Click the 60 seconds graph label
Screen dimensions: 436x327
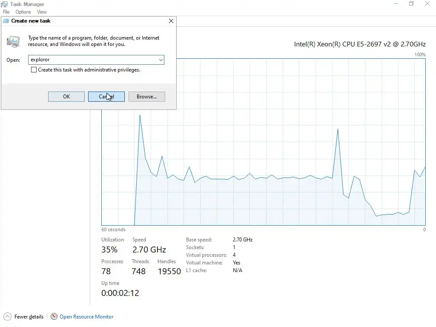click(113, 229)
